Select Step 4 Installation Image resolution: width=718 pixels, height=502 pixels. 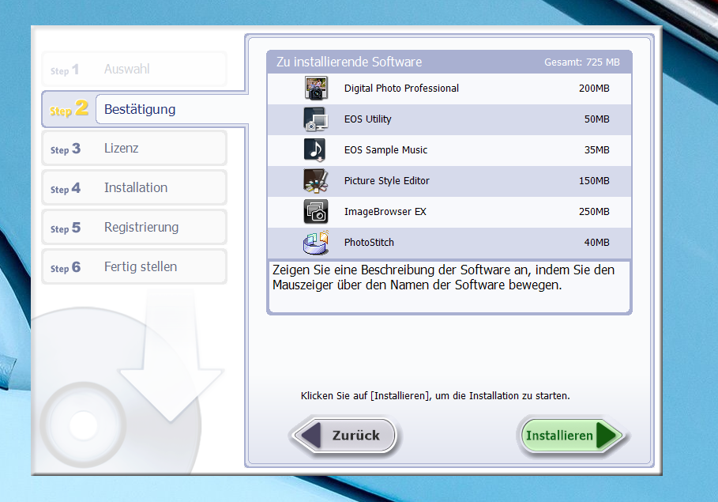(x=134, y=187)
